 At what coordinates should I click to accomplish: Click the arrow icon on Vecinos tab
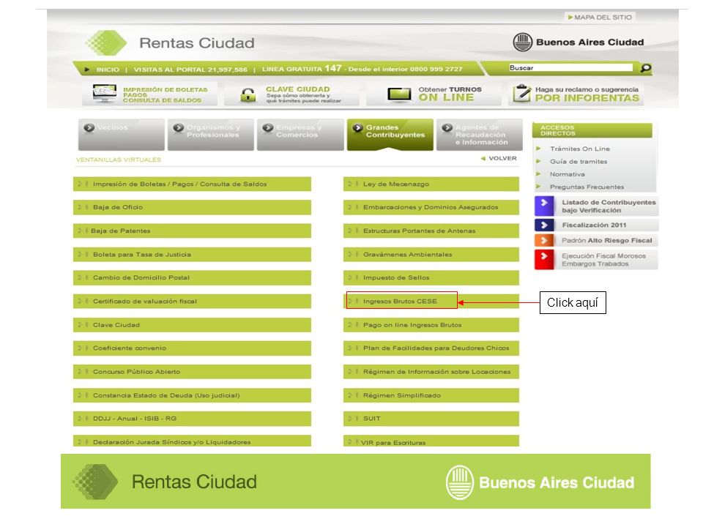(89, 127)
